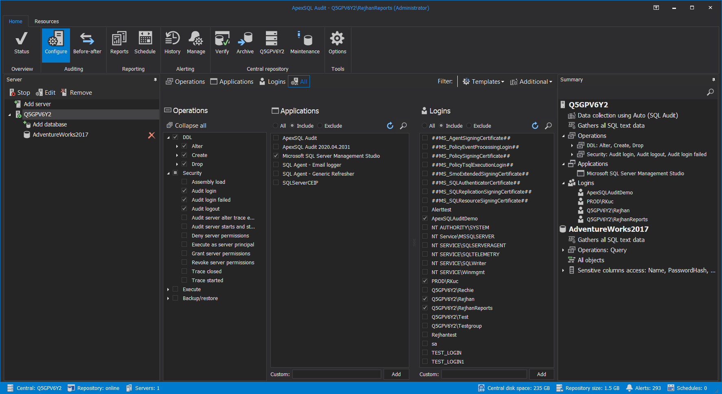Click the Archive repository icon
The width and height of the screenshot is (722, 394).
pos(245,43)
